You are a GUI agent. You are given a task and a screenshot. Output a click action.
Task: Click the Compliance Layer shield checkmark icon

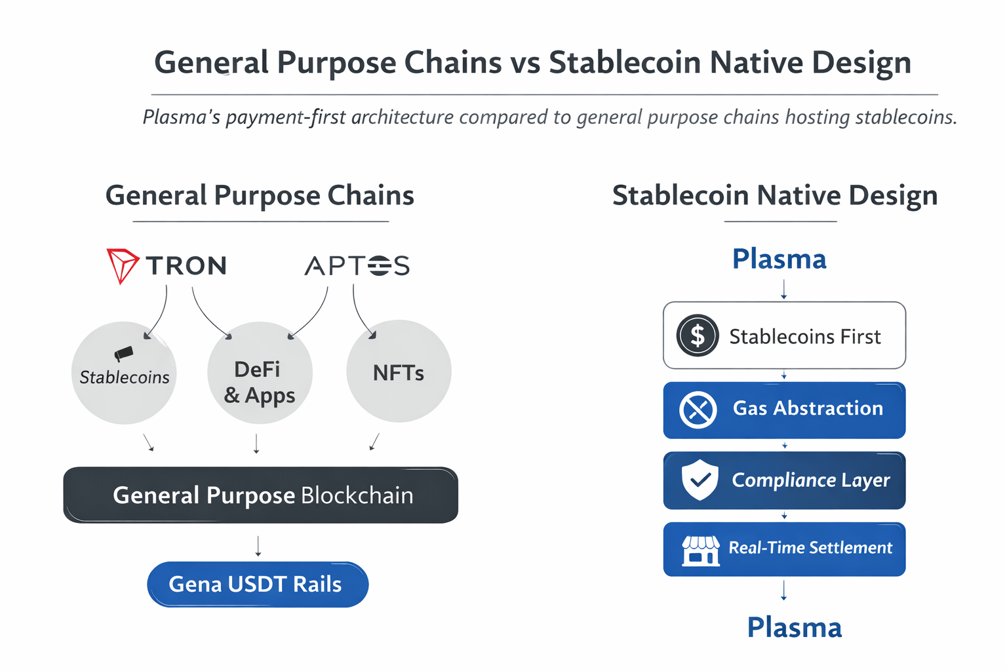pyautogui.click(x=700, y=480)
